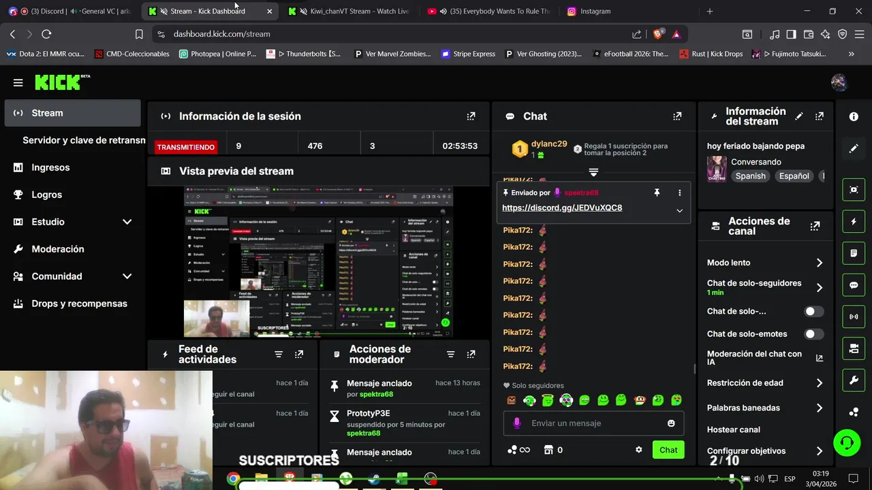Open the Palabras baneadas arrow
The width and height of the screenshot is (872, 490).
coord(820,408)
